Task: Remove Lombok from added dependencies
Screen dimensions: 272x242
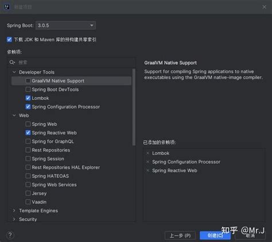Action: pyautogui.click(x=147, y=153)
